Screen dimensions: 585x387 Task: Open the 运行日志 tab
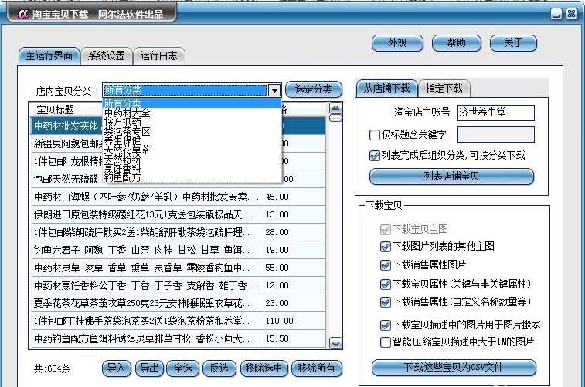(159, 56)
